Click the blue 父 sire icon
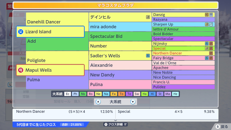 pos(21,32)
